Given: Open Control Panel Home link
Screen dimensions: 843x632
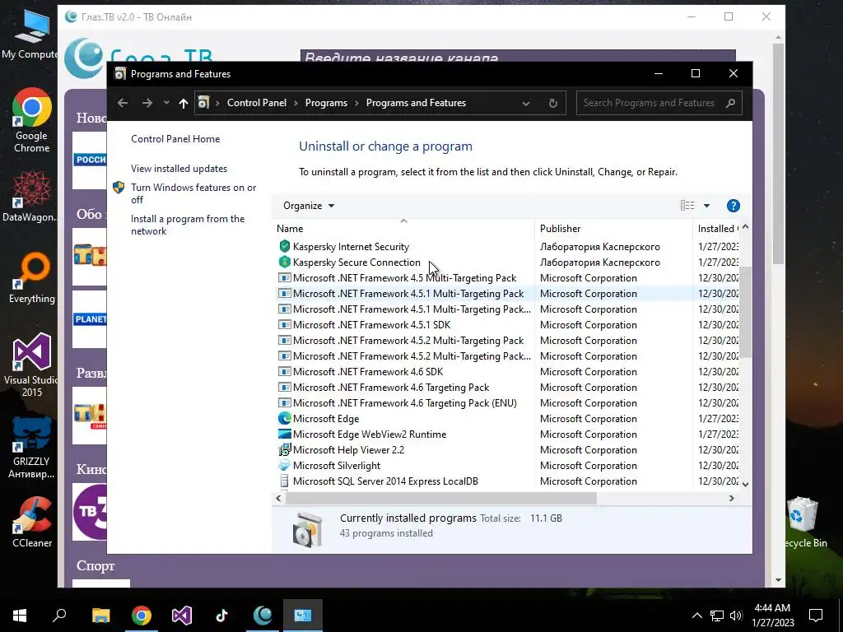Looking at the screenshot, I should pyautogui.click(x=175, y=139).
